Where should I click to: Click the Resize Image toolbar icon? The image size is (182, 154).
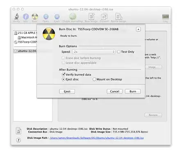(x=118, y=16)
